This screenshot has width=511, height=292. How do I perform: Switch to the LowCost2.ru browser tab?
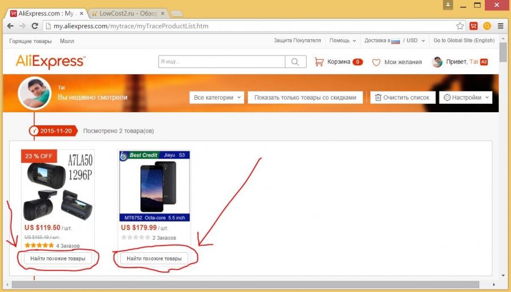(x=128, y=12)
